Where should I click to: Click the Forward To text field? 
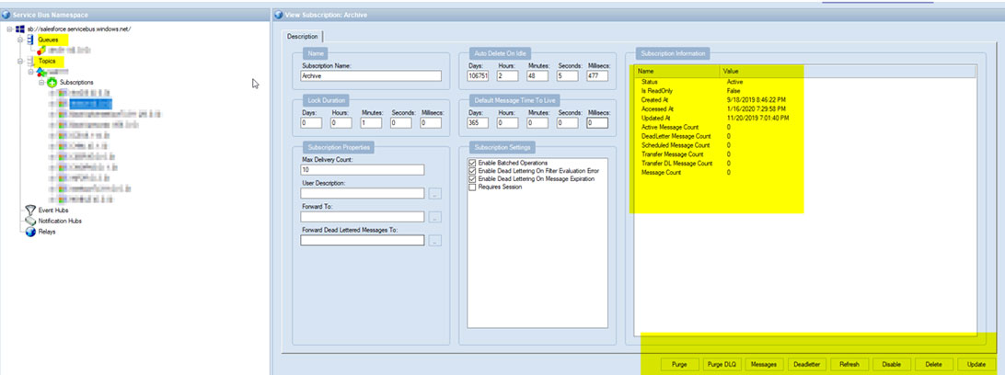point(362,217)
